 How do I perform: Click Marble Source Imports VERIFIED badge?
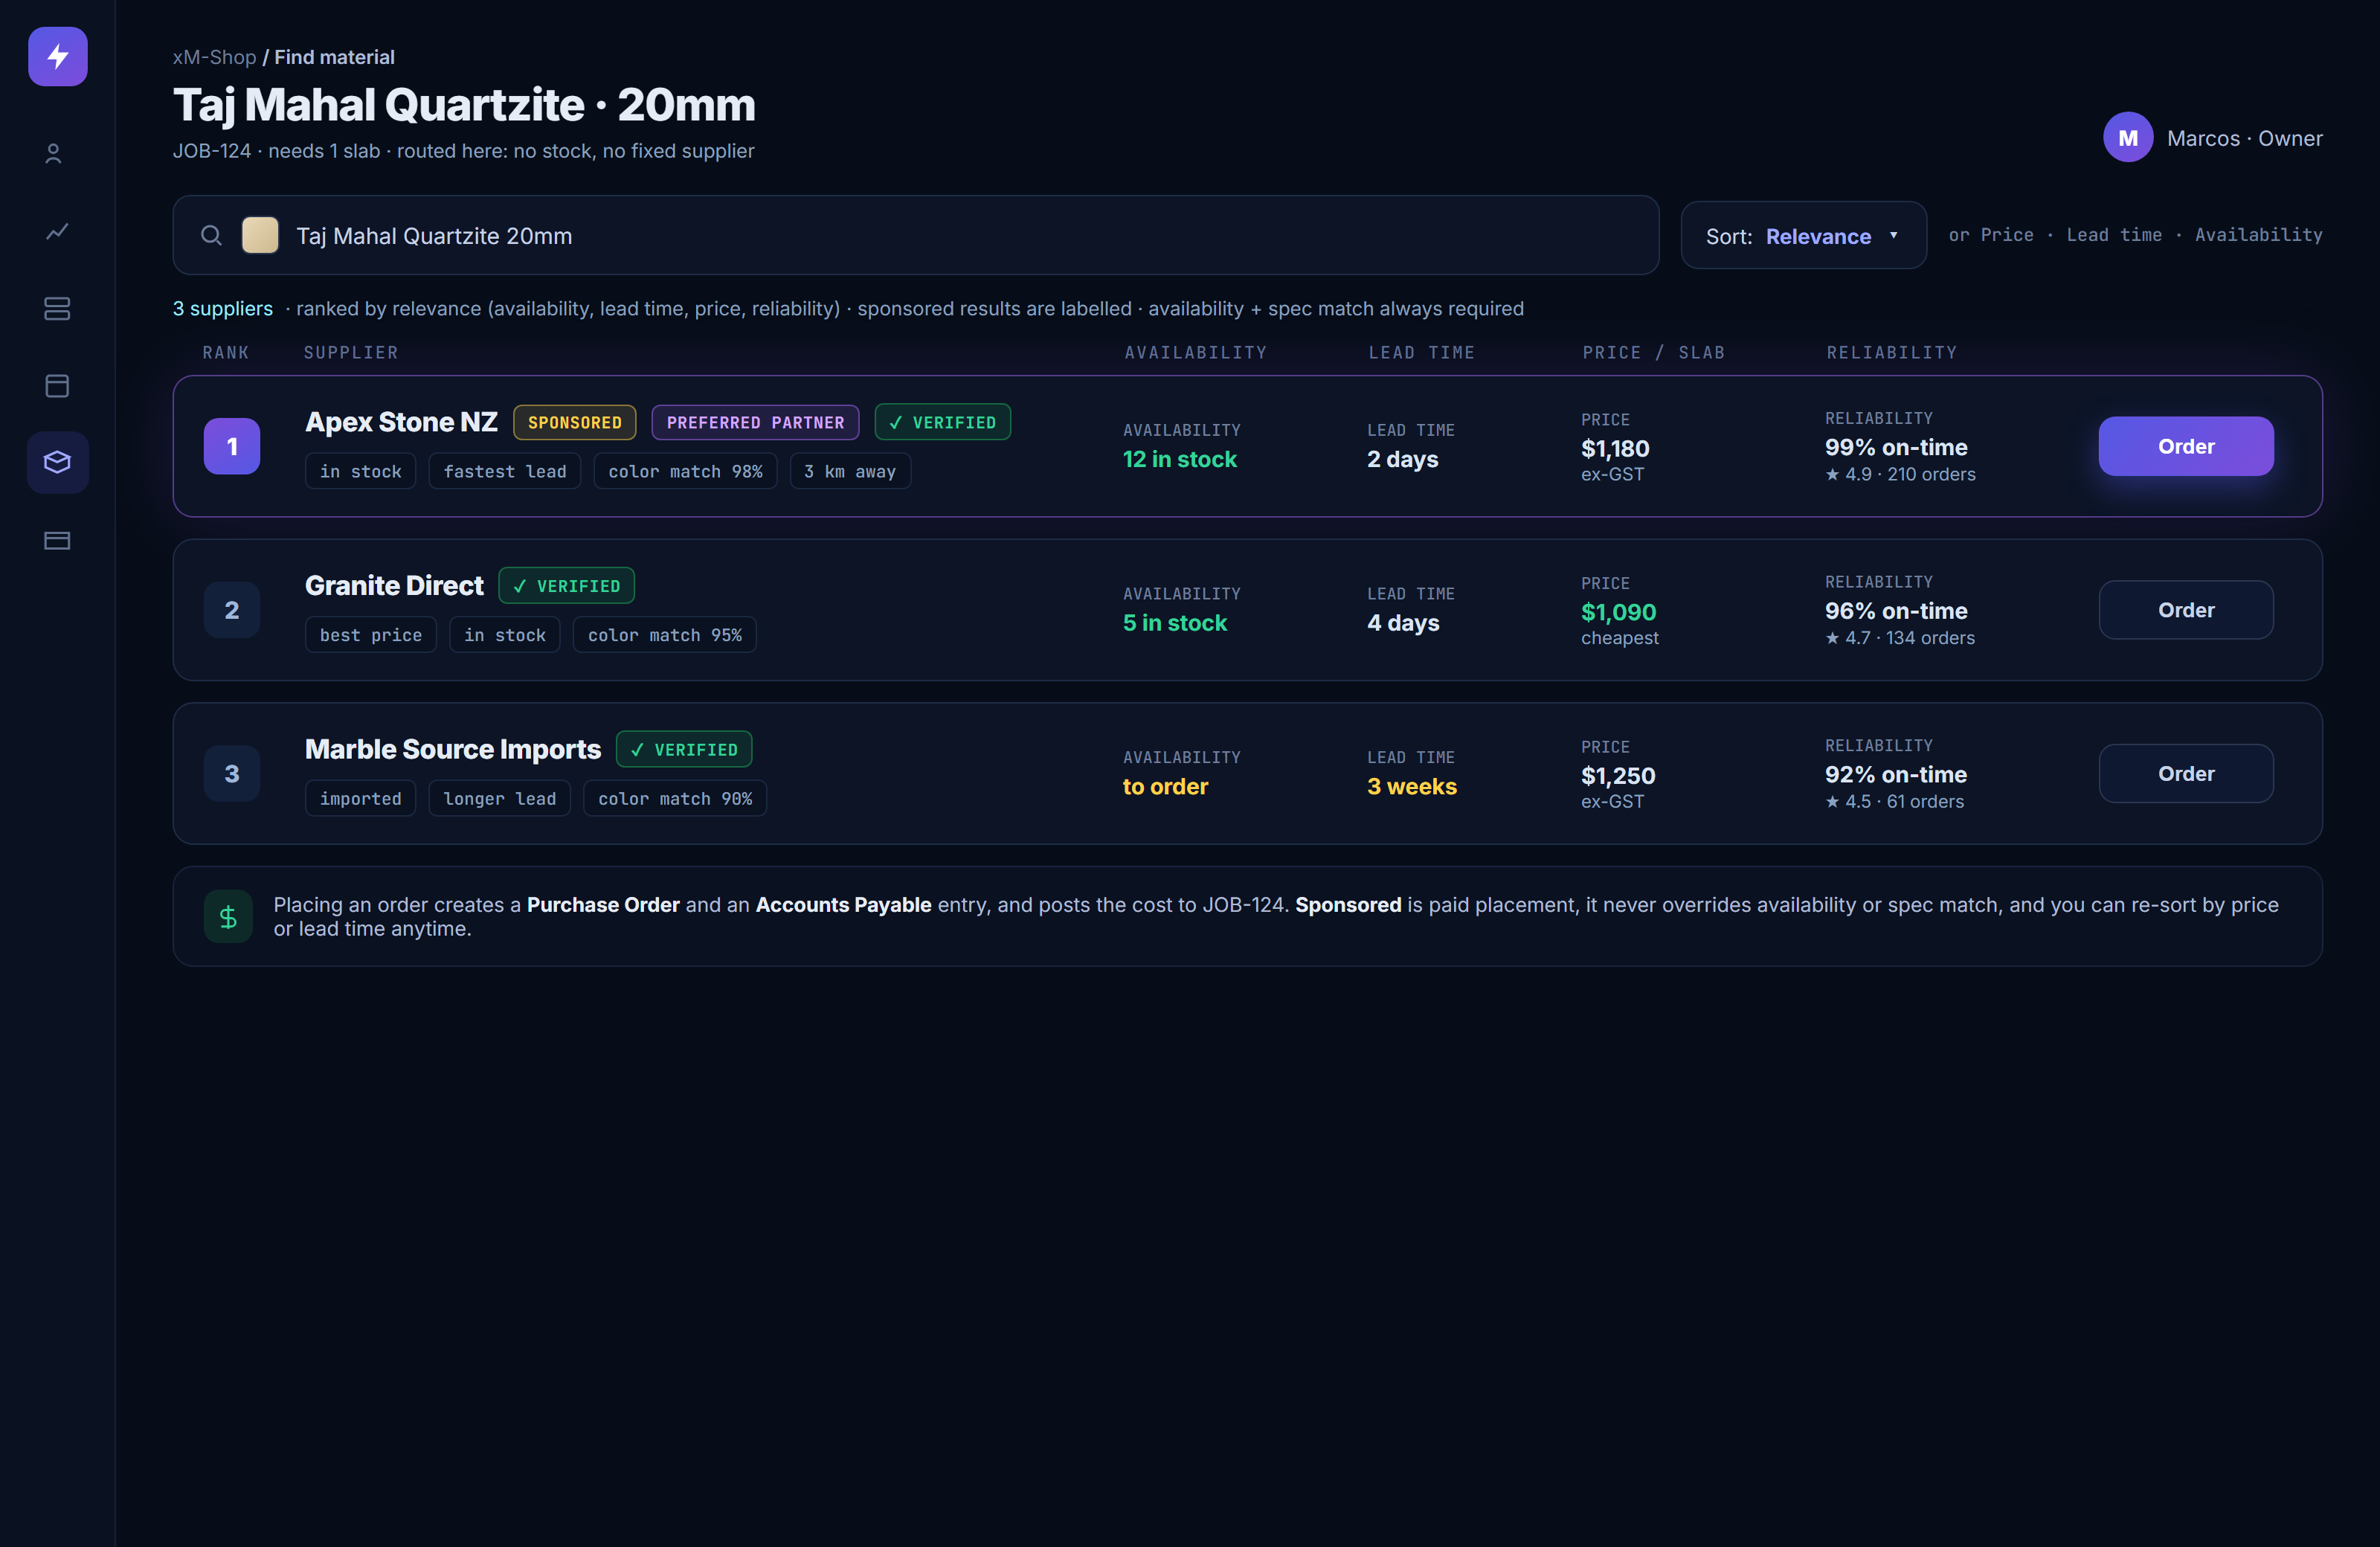[684, 749]
